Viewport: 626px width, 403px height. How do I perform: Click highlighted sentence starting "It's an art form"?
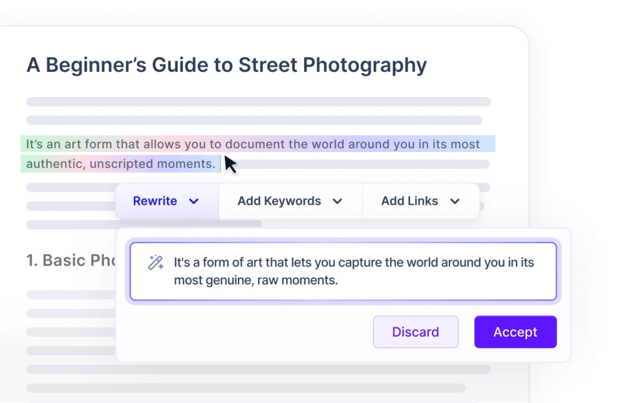tap(258, 153)
